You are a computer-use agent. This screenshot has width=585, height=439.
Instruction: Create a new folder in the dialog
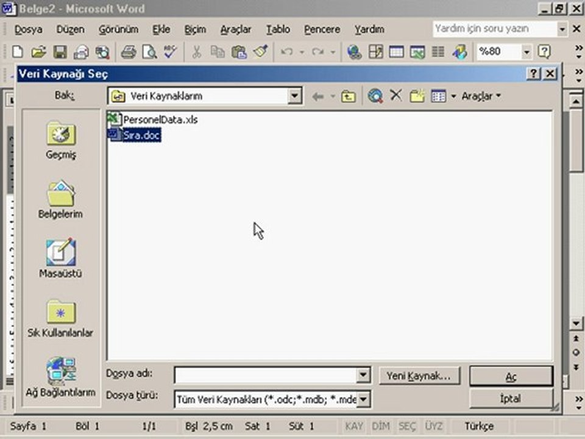click(417, 96)
